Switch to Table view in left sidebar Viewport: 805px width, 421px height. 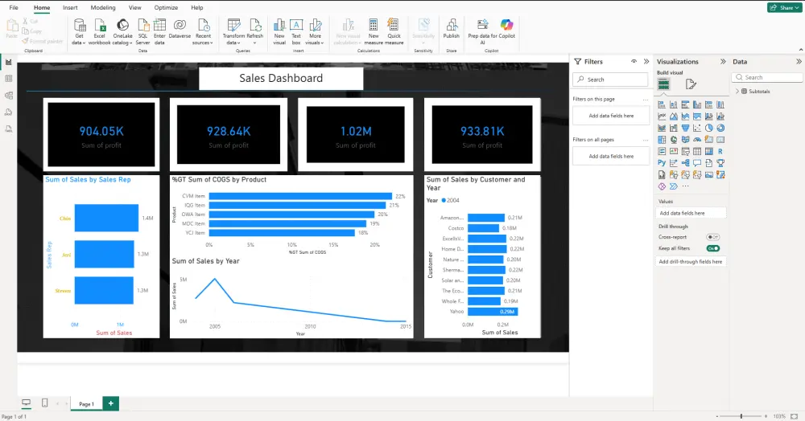pos(9,79)
